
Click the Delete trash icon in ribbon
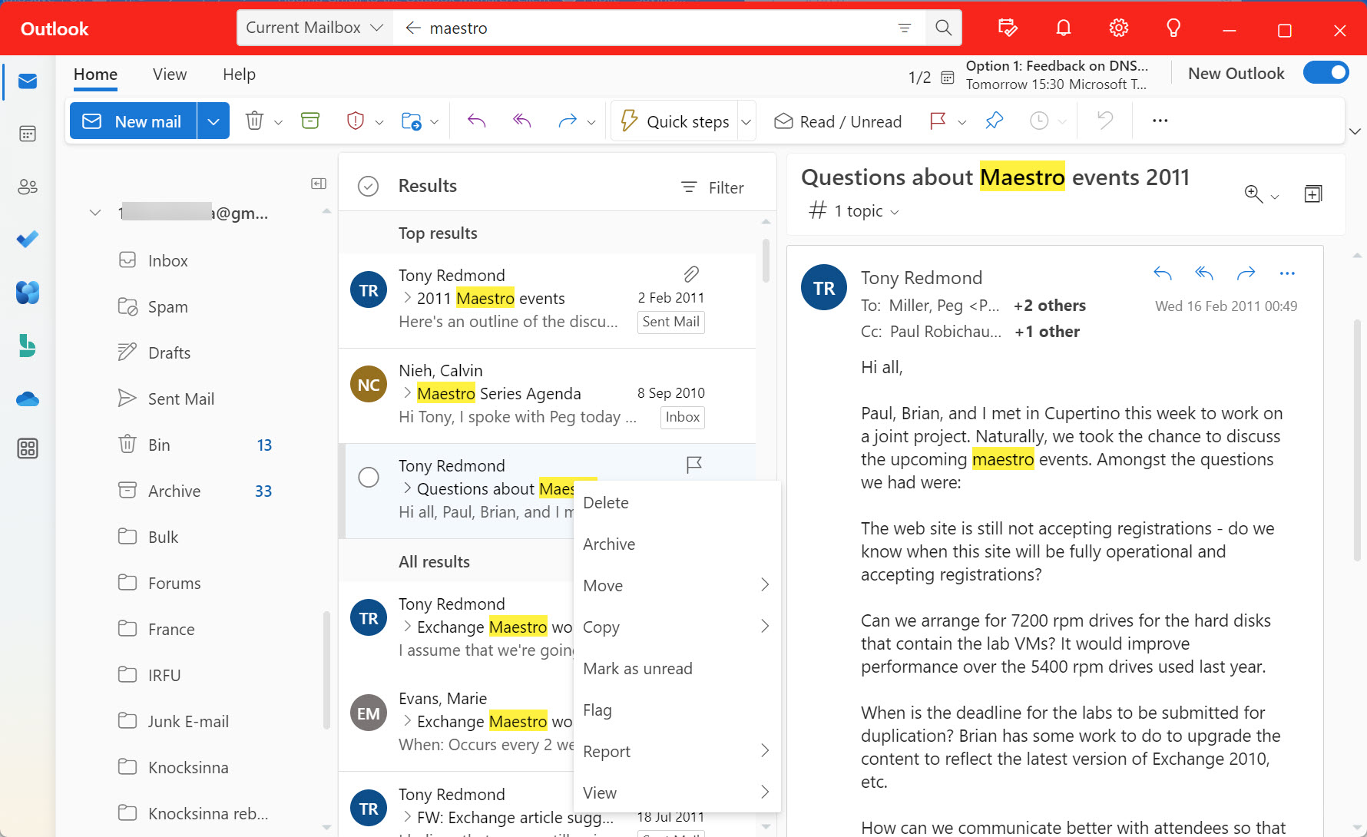coord(254,121)
